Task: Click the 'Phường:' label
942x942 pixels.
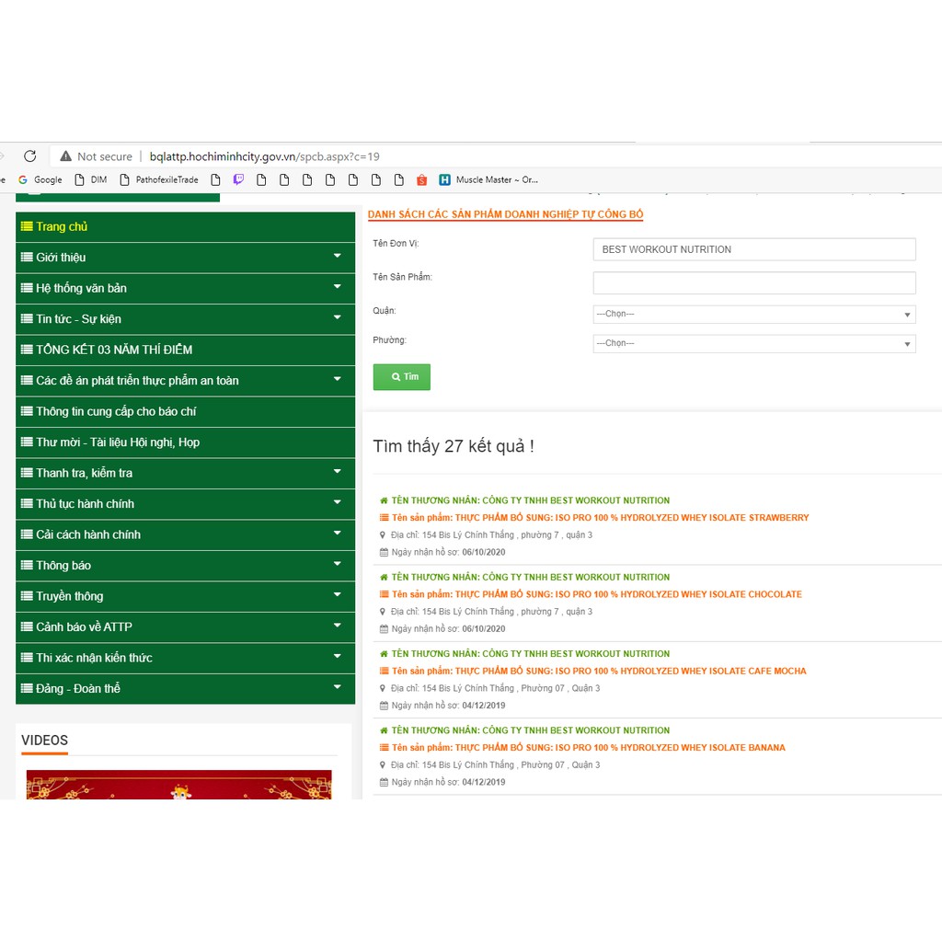Action: [389, 340]
